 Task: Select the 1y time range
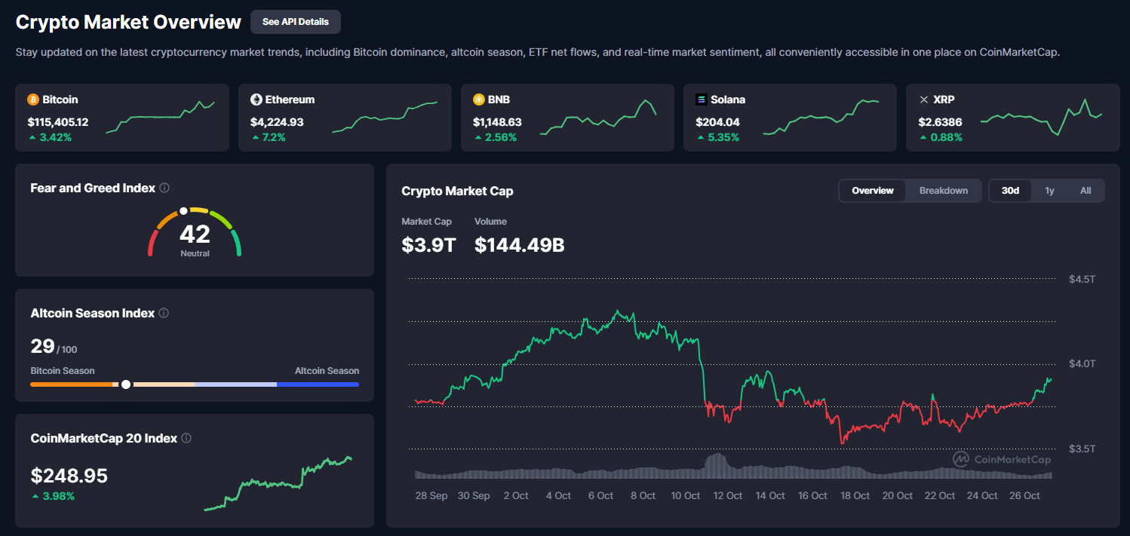[x=1049, y=191]
